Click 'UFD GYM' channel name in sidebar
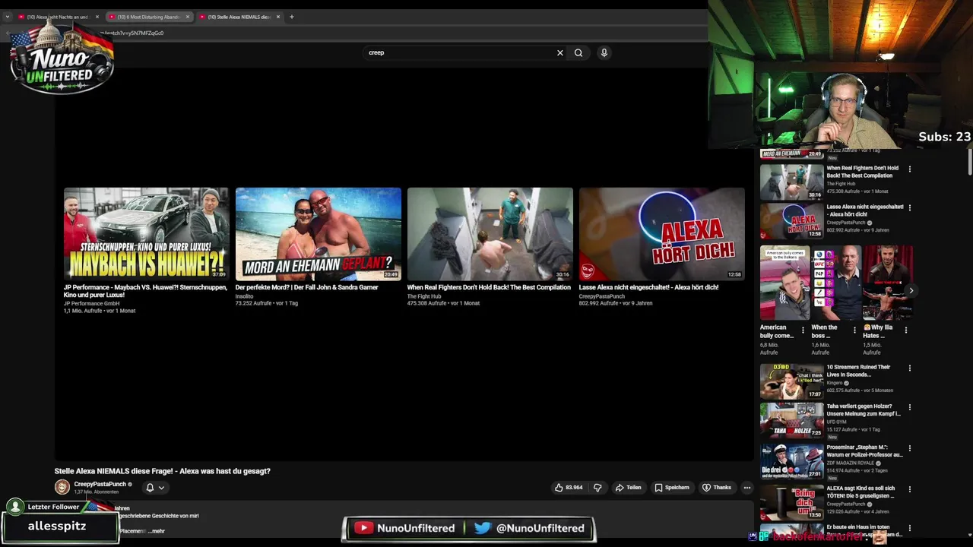The width and height of the screenshot is (973, 547). pos(836,422)
